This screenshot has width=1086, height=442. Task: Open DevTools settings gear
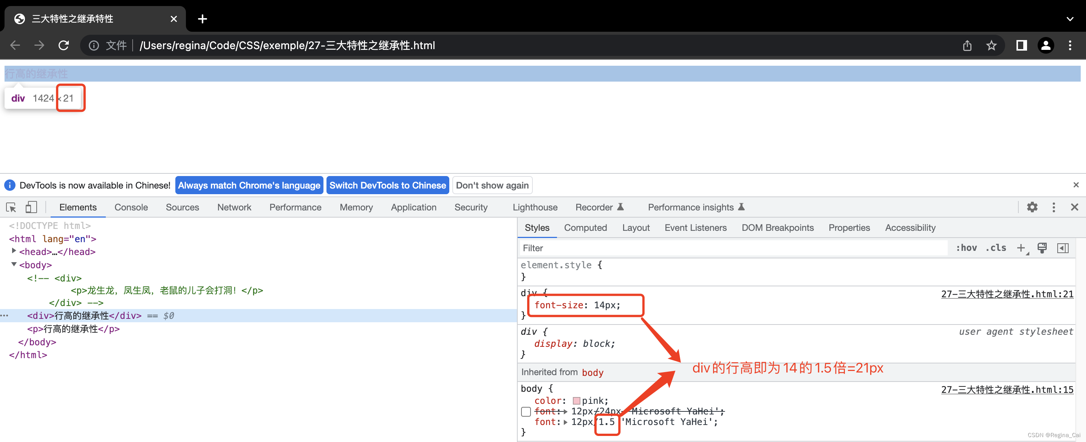(x=1032, y=207)
